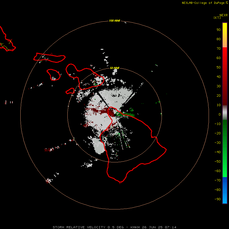Click the 100 NMI range ring label
229x229 pixels.
[x=114, y=21]
